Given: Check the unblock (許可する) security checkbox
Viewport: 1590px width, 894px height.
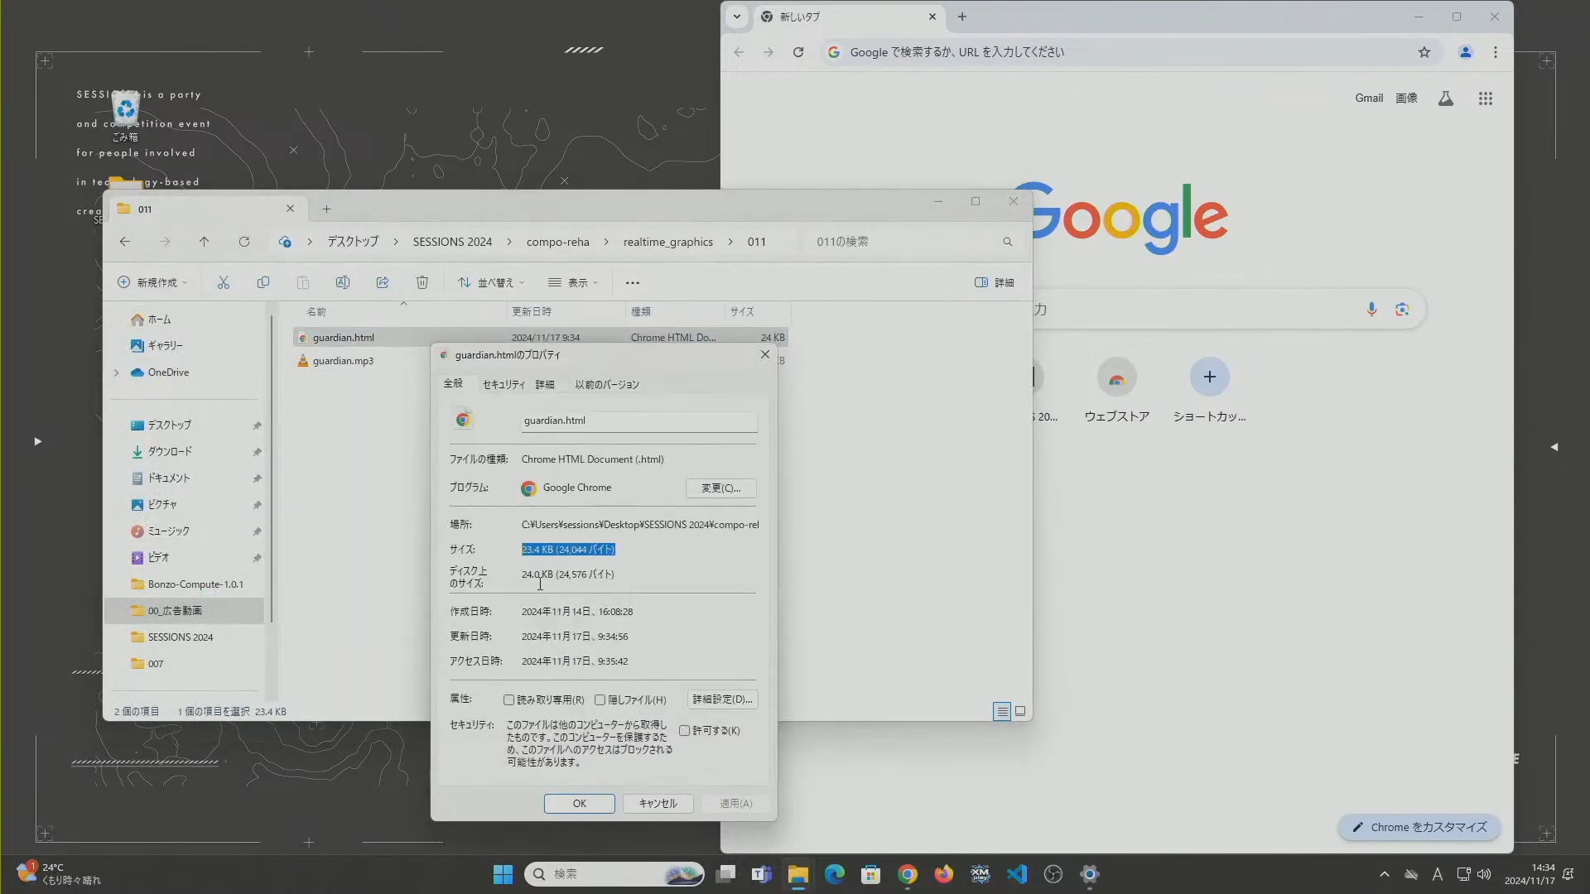Looking at the screenshot, I should coord(685,731).
